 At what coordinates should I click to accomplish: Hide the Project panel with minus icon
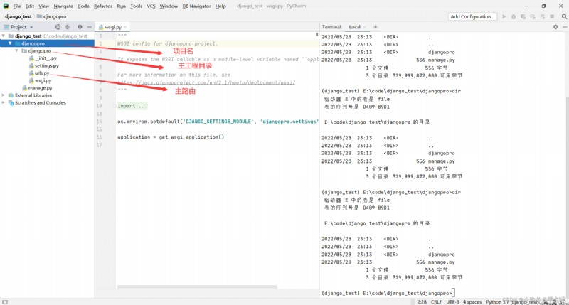coord(90,27)
